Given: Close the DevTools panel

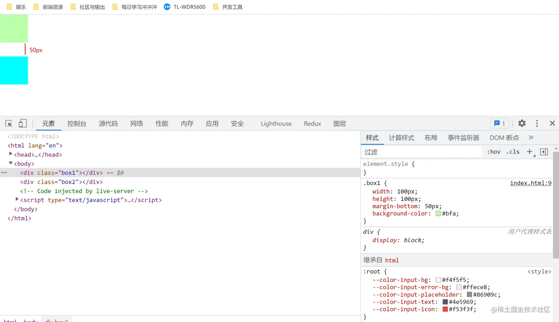Looking at the screenshot, I should point(552,123).
